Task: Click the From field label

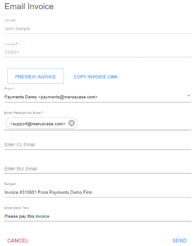Action: (x=8, y=89)
